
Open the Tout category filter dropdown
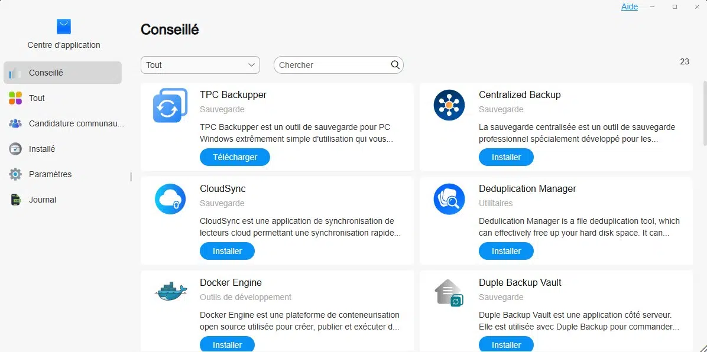point(200,65)
